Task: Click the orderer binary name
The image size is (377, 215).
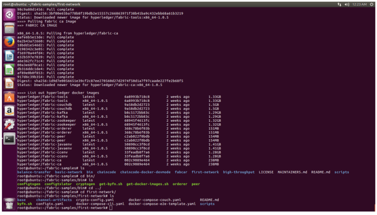Action: click(x=180, y=184)
